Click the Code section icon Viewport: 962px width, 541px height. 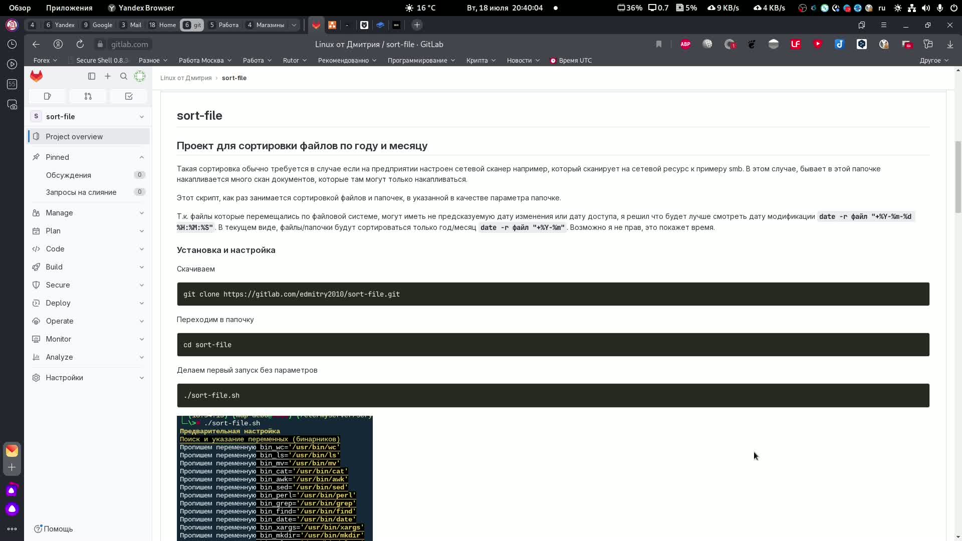(36, 249)
